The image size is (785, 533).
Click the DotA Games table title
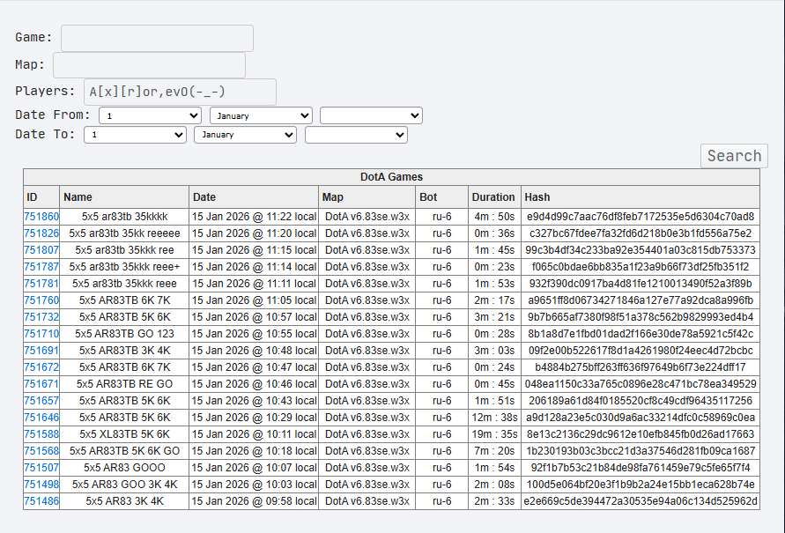pos(391,177)
